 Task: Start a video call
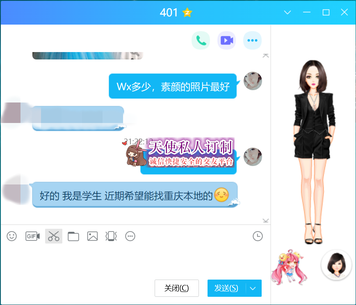[226, 40]
